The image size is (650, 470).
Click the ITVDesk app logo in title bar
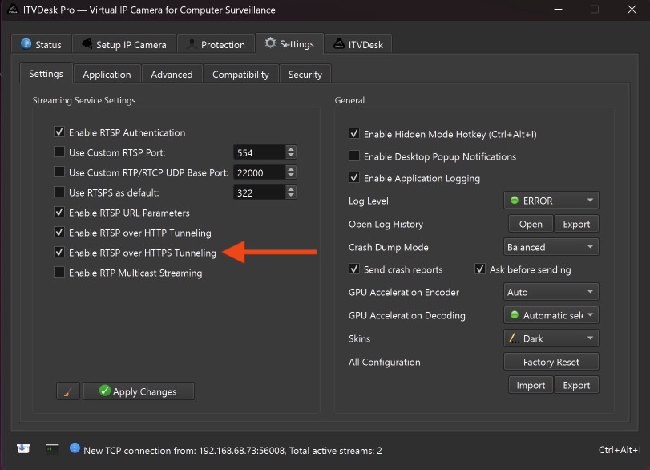(14, 10)
